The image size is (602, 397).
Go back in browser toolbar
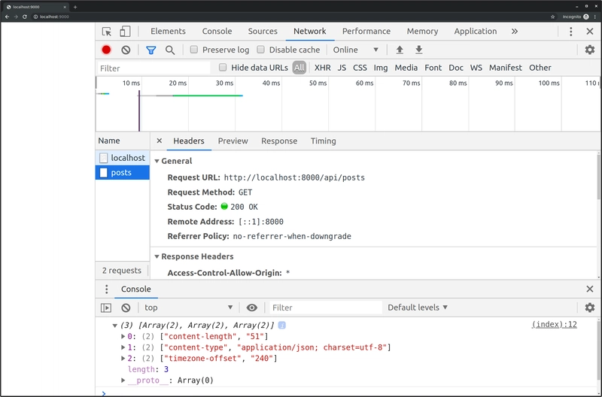(x=7, y=17)
